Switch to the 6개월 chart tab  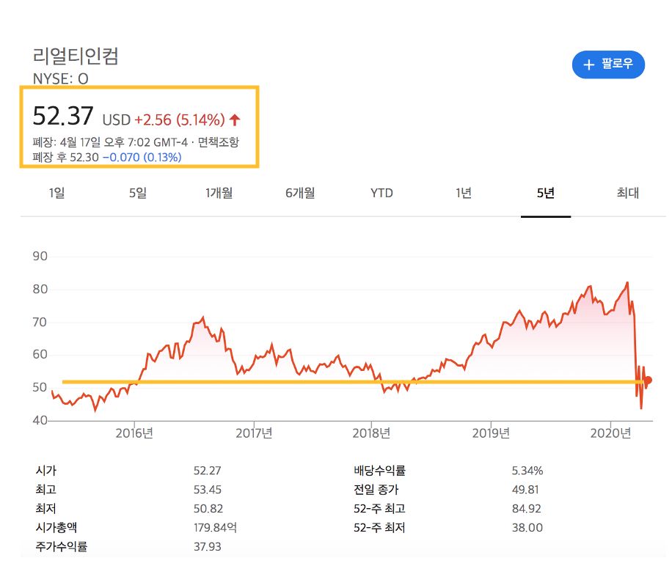point(300,193)
